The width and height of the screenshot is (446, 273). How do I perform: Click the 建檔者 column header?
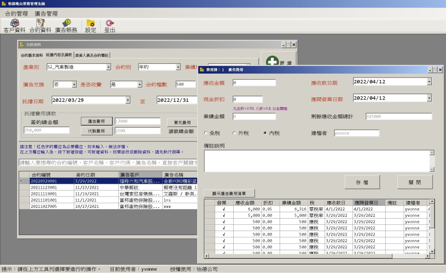(416, 203)
